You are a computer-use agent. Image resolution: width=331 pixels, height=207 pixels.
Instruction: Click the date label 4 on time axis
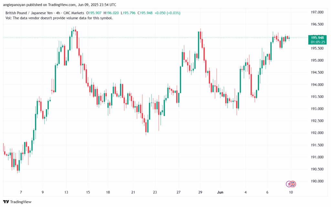click(x=246, y=192)
